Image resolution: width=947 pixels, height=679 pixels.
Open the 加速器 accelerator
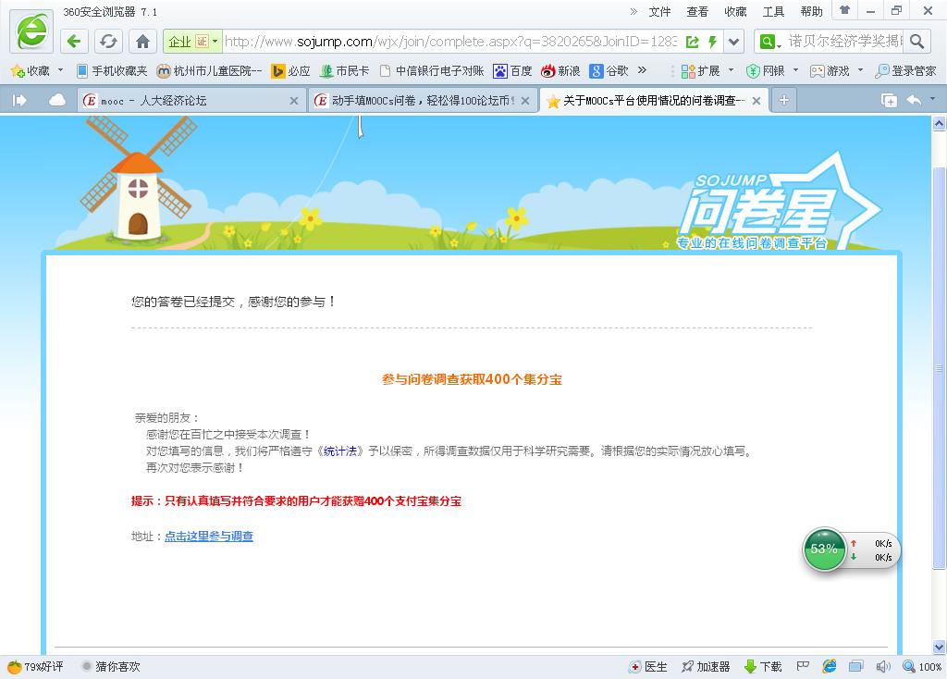point(706,666)
